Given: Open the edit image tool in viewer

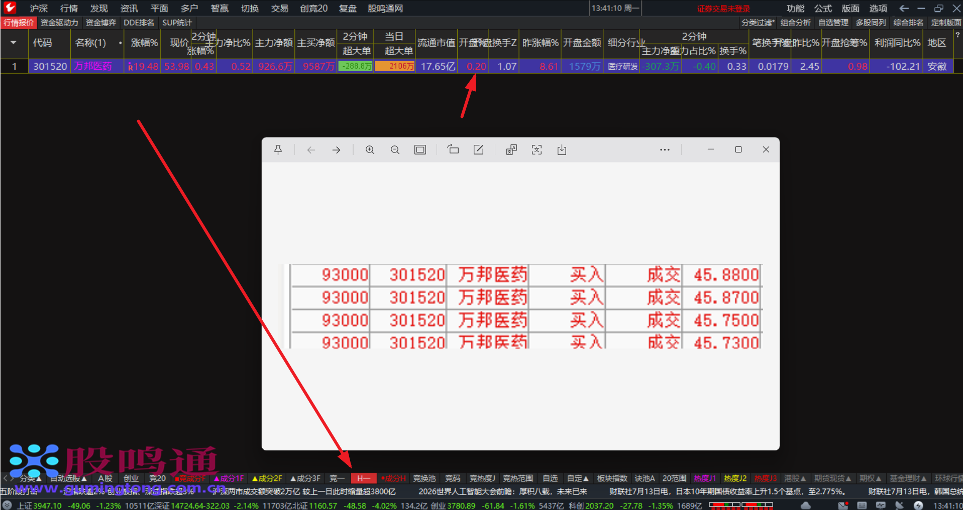Looking at the screenshot, I should [479, 150].
